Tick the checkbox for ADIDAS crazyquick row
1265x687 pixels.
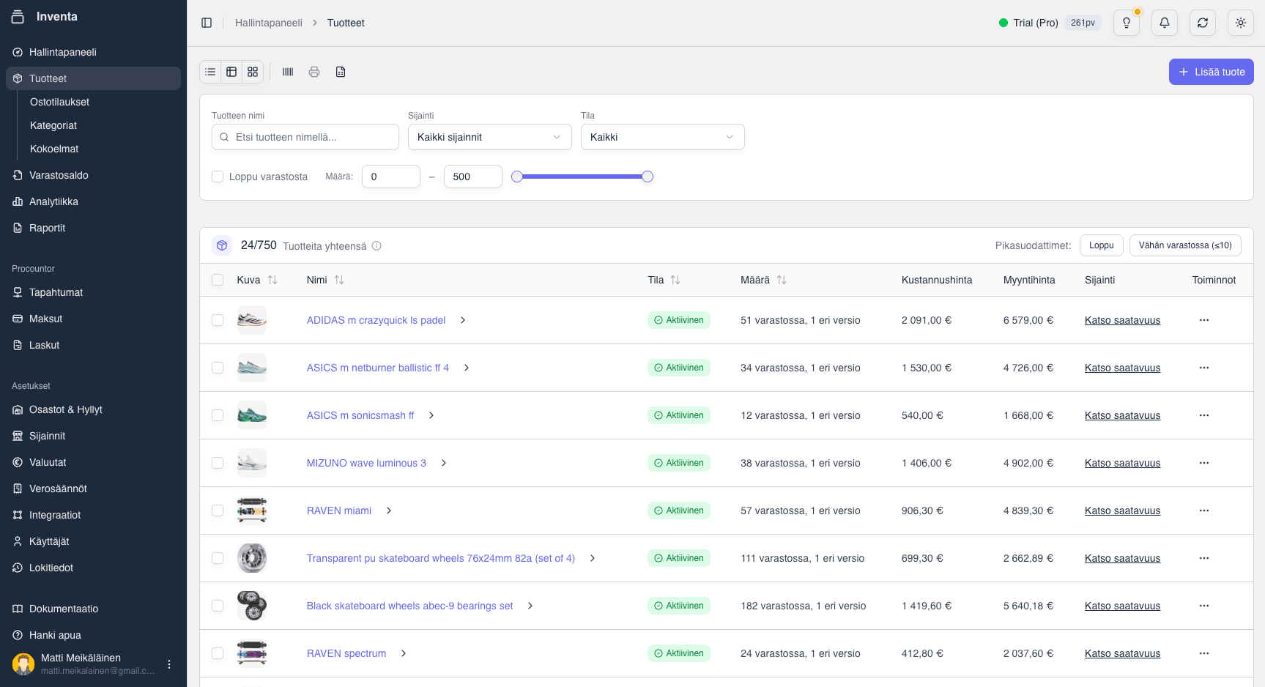click(x=218, y=320)
